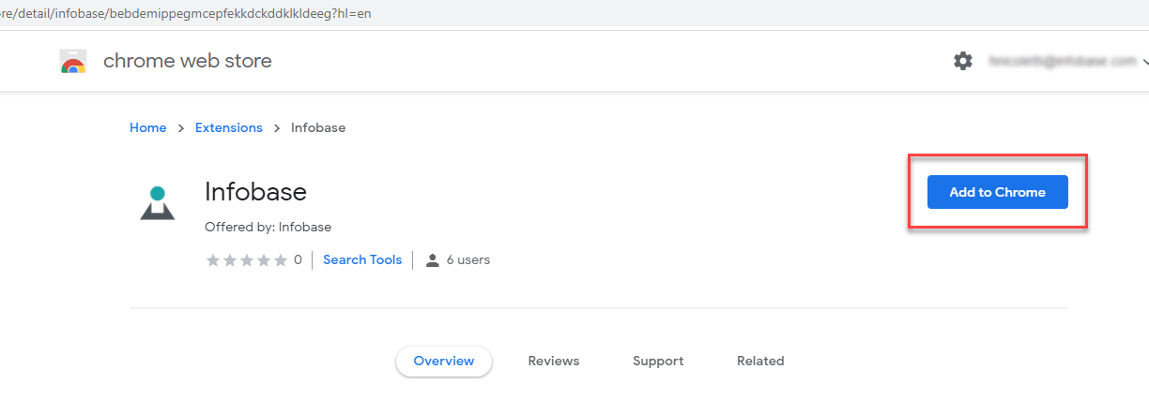Show the Related tab

point(760,362)
